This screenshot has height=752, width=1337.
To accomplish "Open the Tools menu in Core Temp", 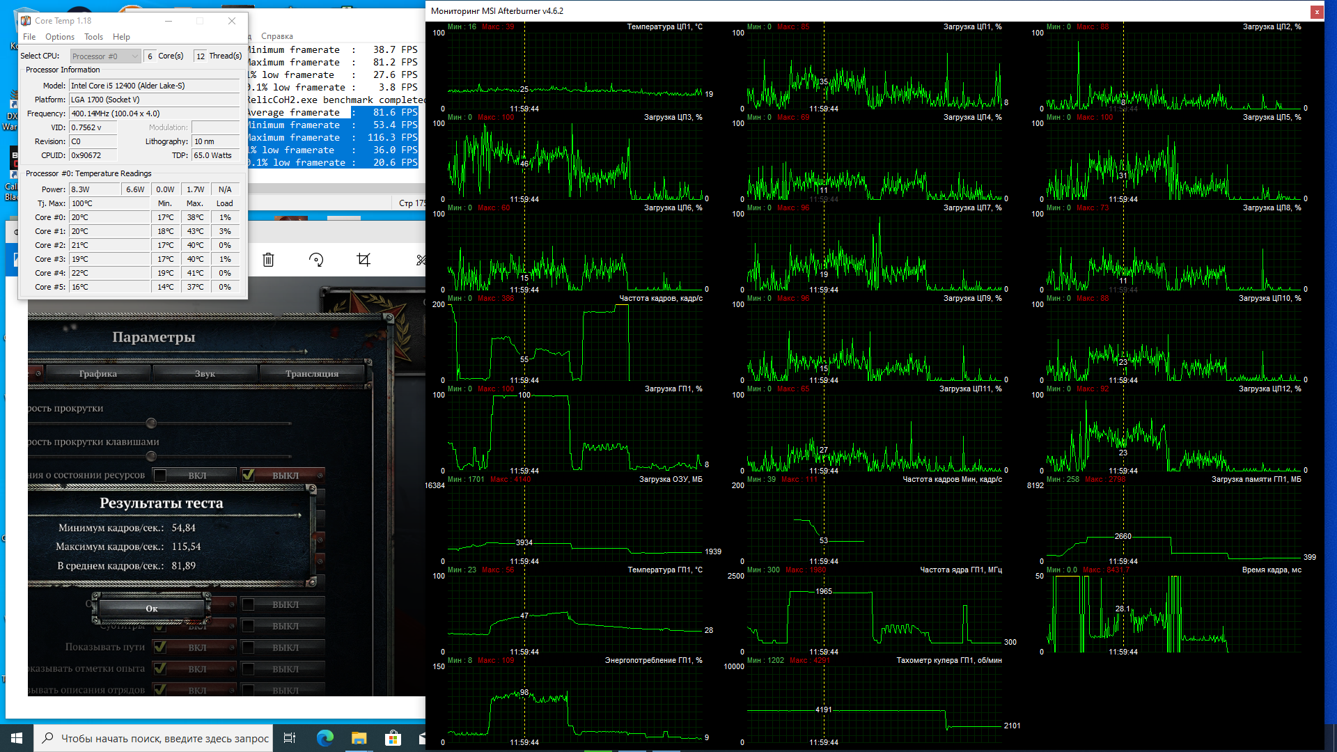I will tap(93, 37).
